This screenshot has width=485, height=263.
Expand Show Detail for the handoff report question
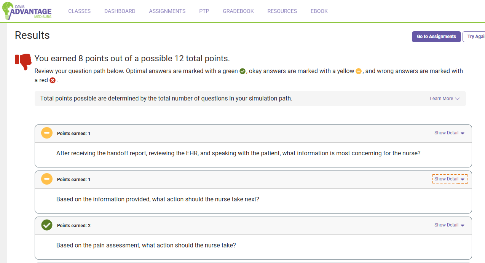point(449,133)
